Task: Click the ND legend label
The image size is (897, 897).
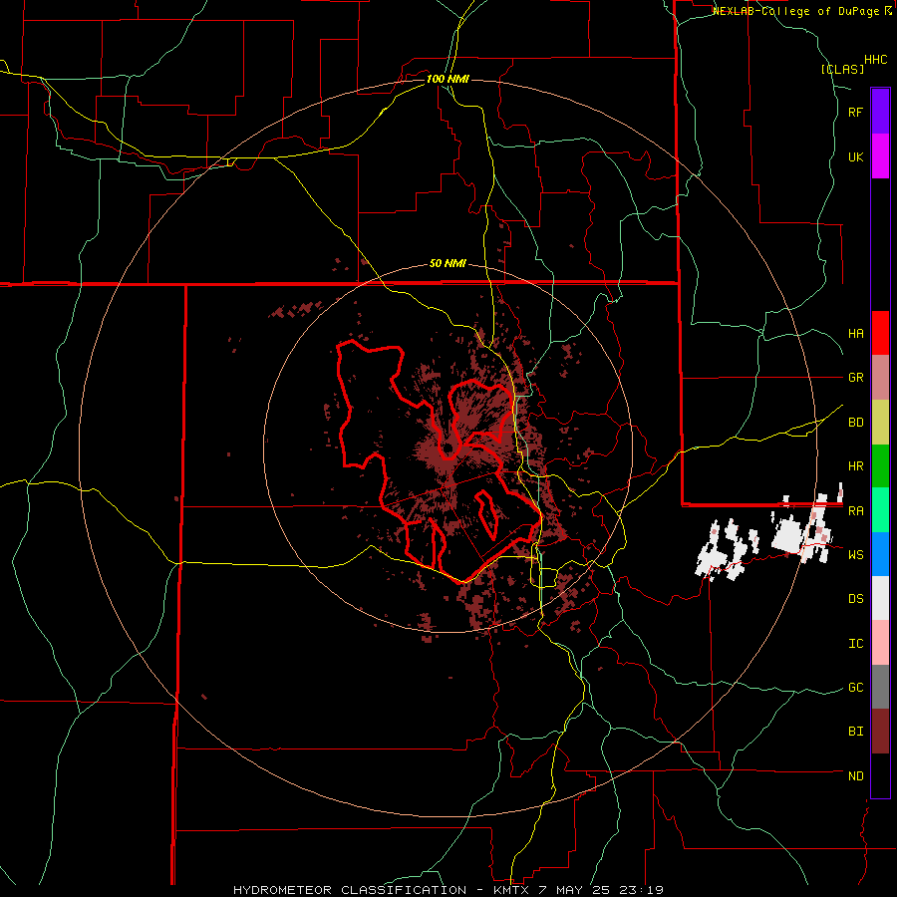Action: 855,776
